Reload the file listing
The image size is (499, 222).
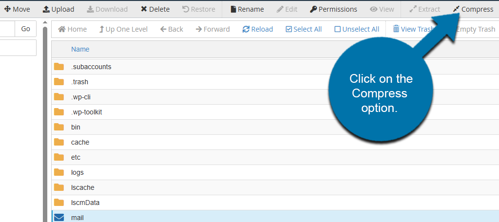(258, 29)
